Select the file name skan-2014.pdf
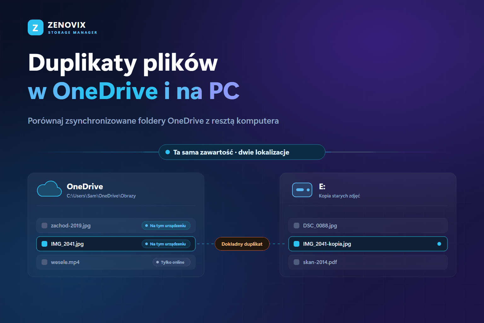The width and height of the screenshot is (484, 323). pos(320,262)
